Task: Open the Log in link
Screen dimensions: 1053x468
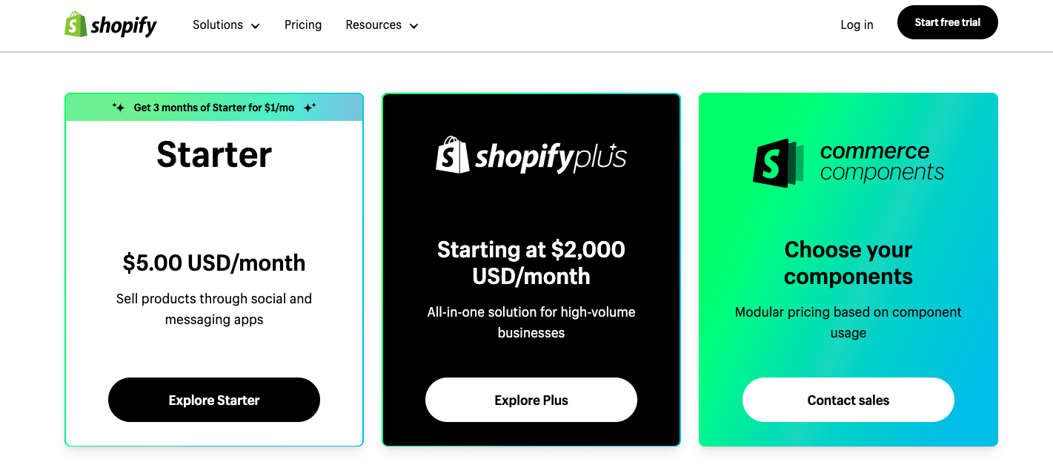Action: coord(857,24)
